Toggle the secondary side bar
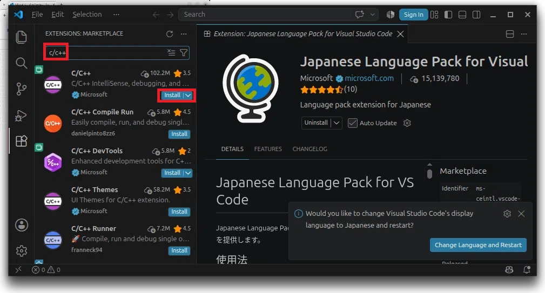Screen dimensions: 545x293 [x=476, y=15]
